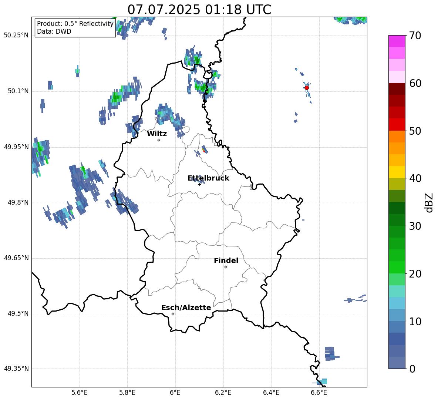Click the colorbar tick label 10
Viewport: 438px width, 400px height.
[x=415, y=322]
